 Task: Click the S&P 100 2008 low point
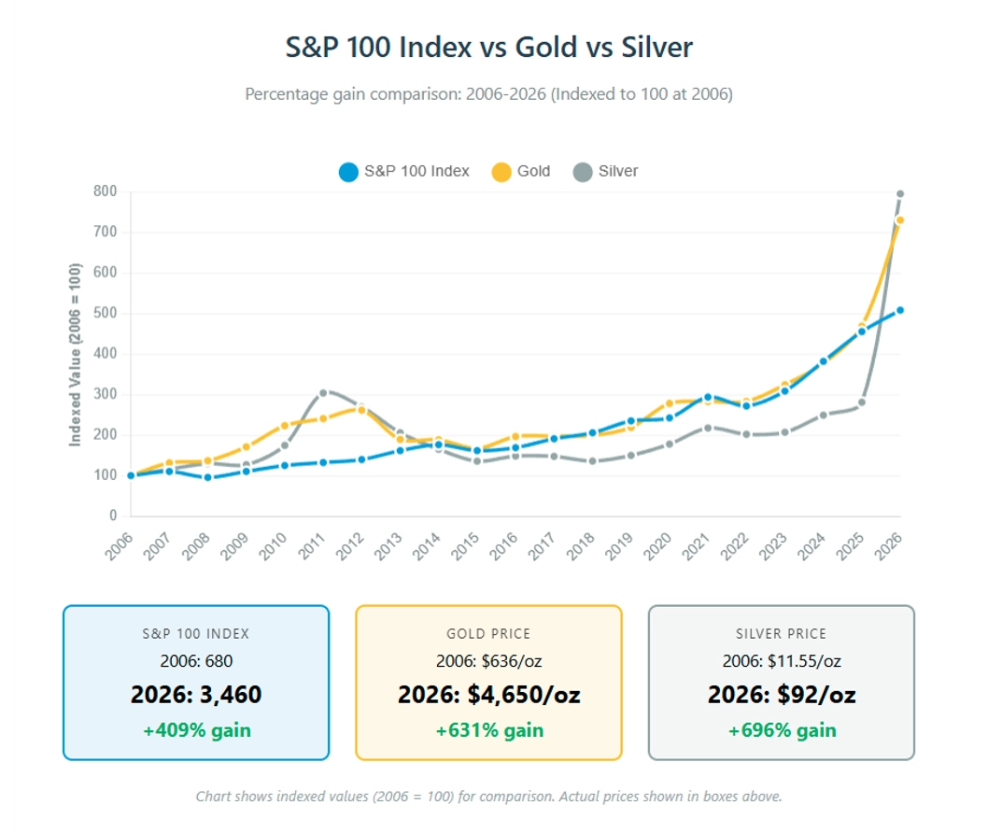[207, 477]
